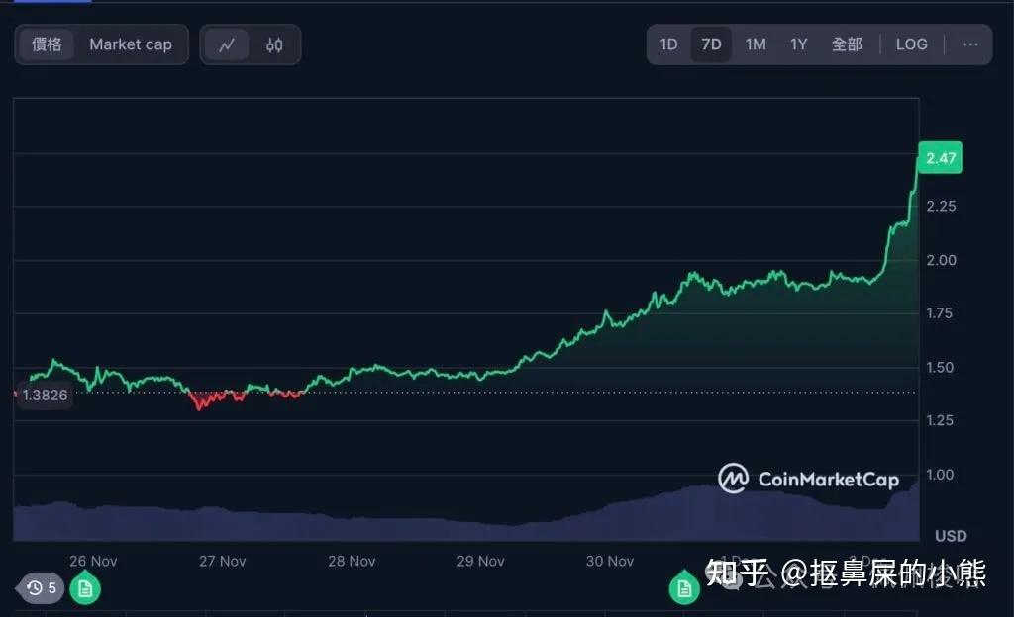Switch the chart to 價格 mode
The image size is (1014, 617).
tap(47, 44)
